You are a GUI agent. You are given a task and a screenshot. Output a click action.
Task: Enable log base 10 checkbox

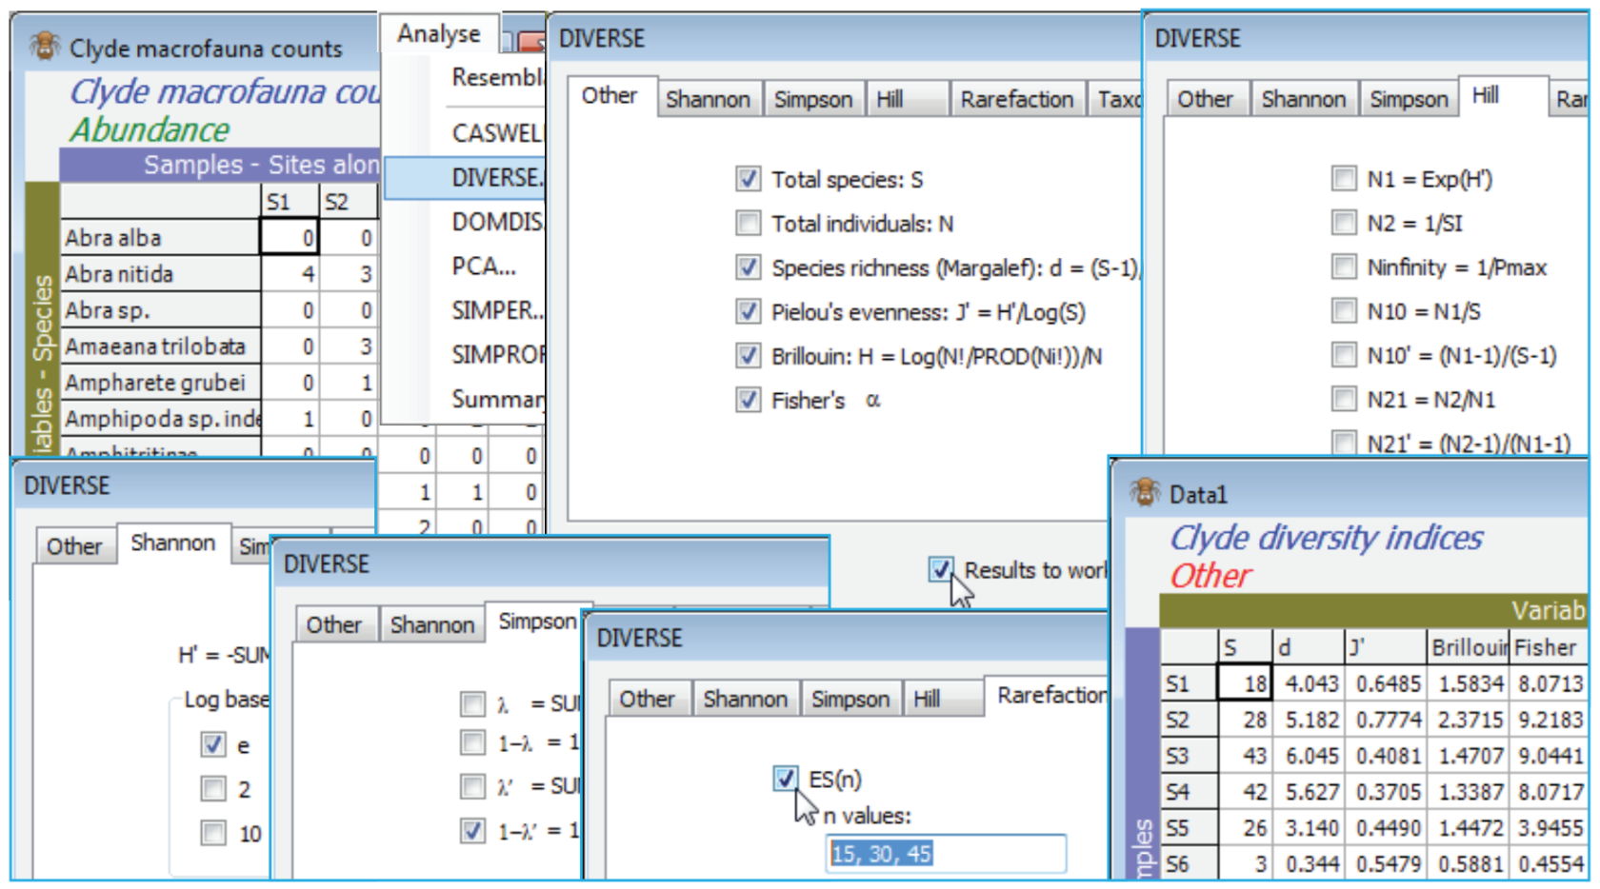click(213, 834)
